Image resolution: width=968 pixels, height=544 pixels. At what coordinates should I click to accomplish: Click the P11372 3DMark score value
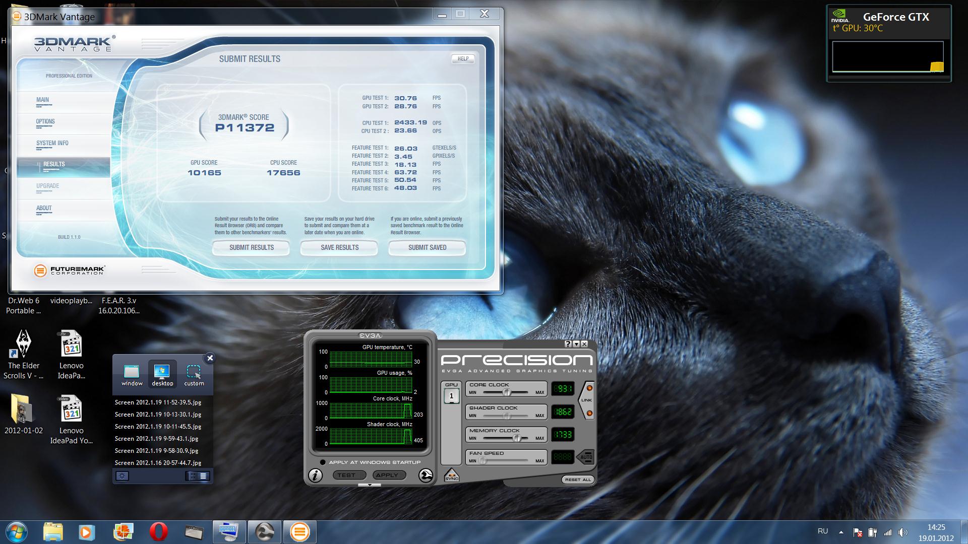click(245, 128)
